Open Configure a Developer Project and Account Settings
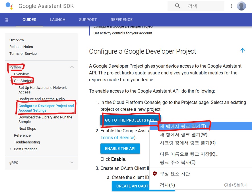This screenshot has height=192, width=252. [46, 108]
